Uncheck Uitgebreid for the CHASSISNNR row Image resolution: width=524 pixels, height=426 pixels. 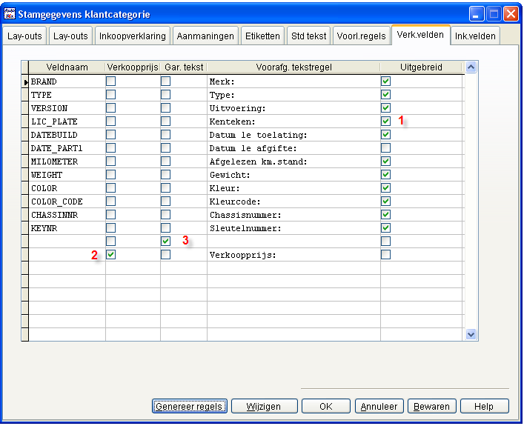pos(385,215)
